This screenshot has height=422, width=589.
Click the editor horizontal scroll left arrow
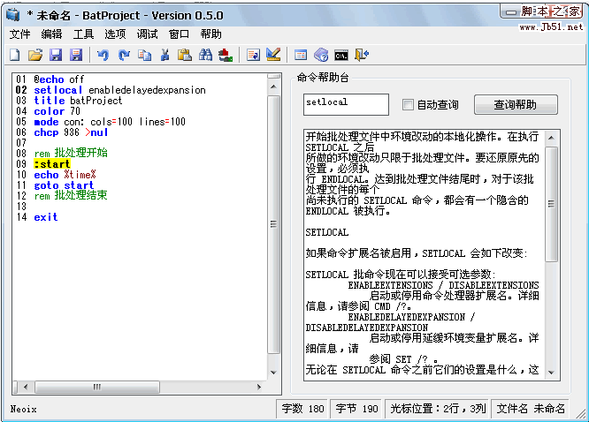pyautogui.click(x=26, y=387)
